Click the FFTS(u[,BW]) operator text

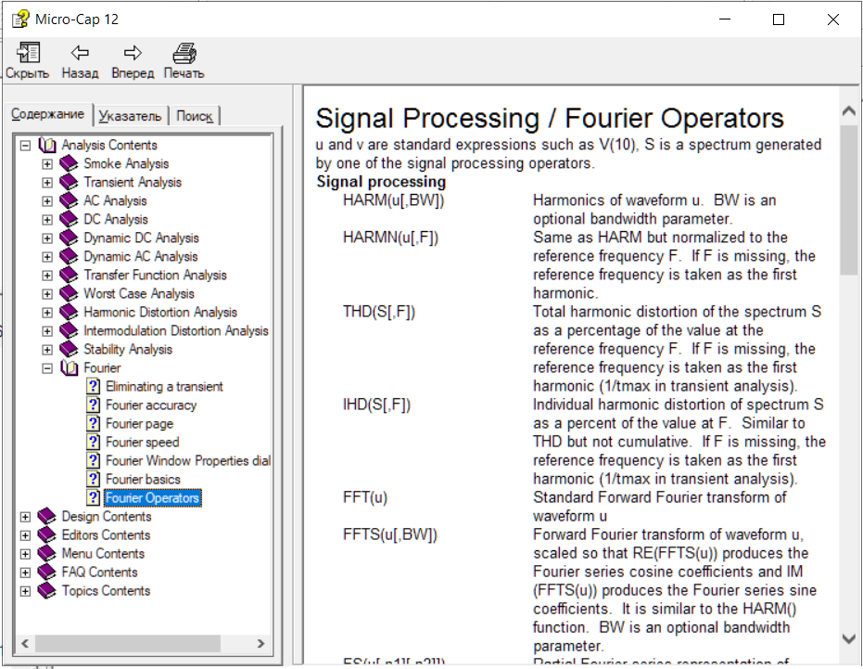[x=390, y=535]
